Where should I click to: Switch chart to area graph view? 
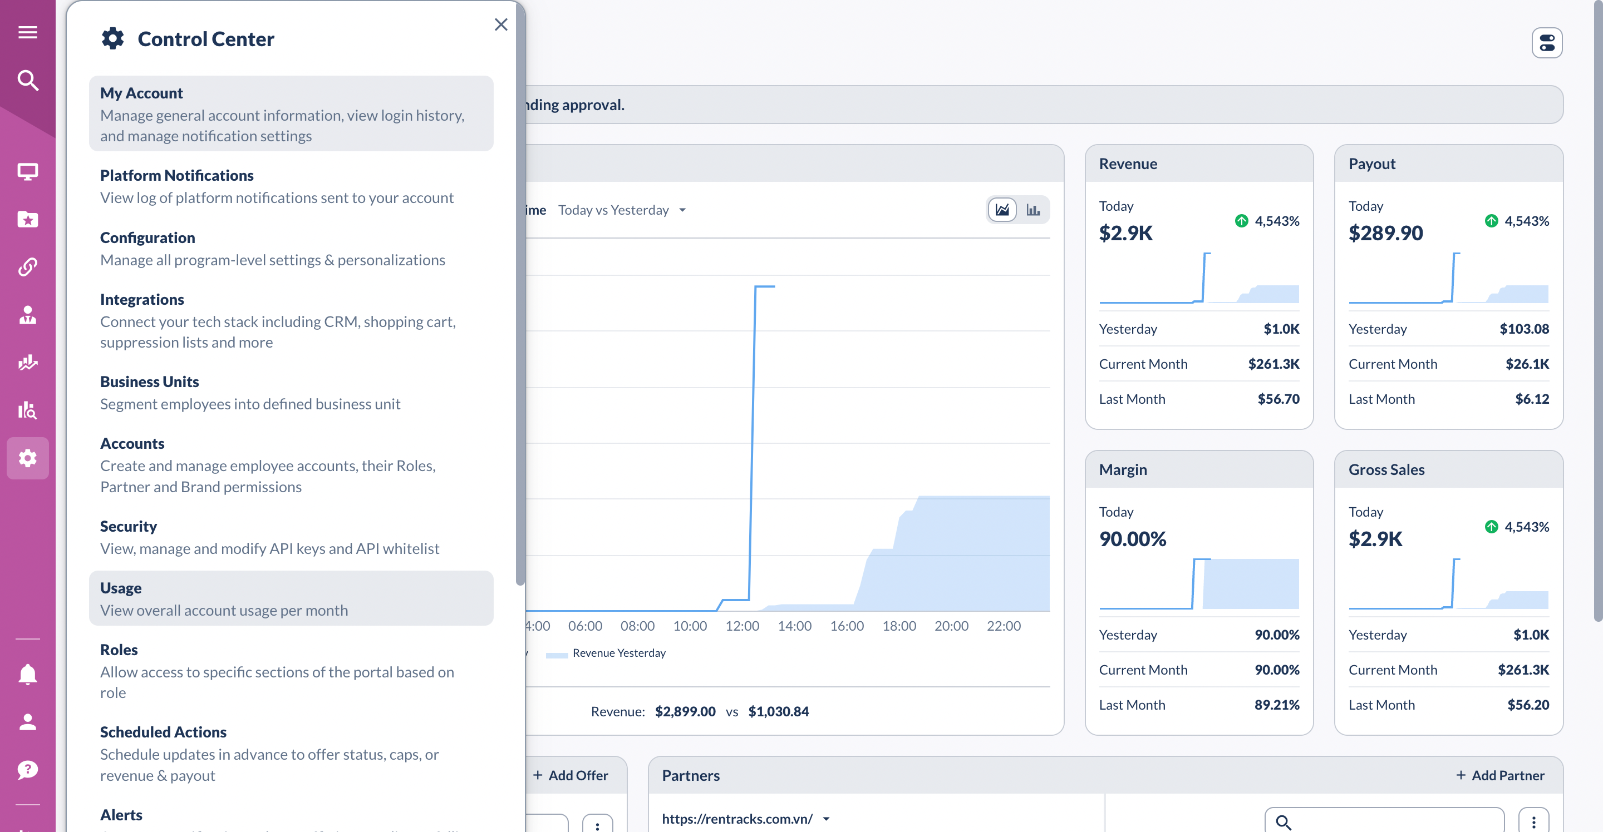(x=1002, y=210)
